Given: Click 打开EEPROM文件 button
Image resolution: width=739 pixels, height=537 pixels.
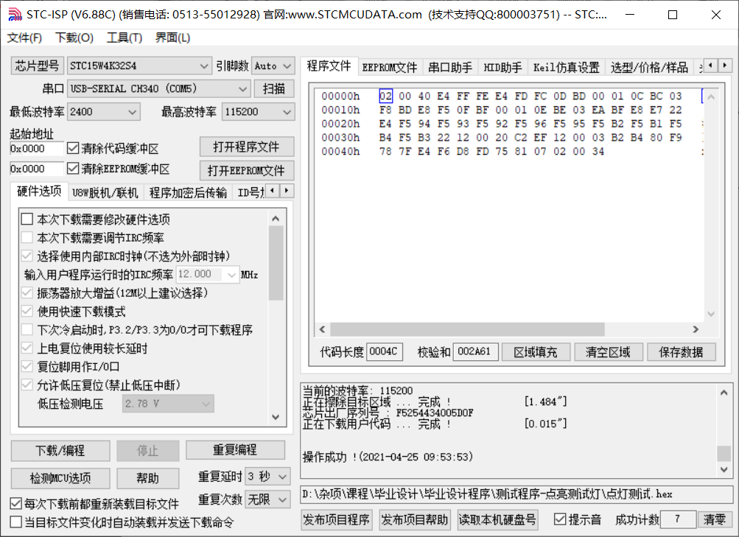Looking at the screenshot, I should click(x=247, y=170).
